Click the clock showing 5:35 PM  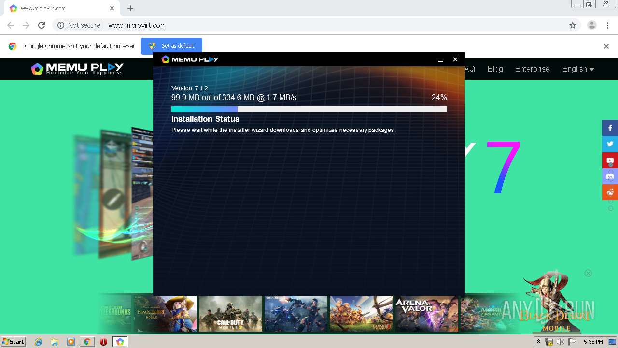click(593, 342)
